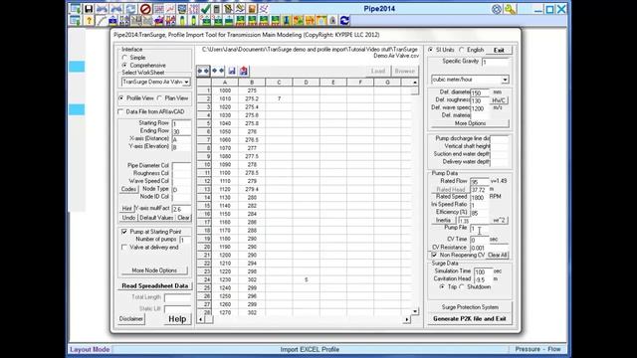Click the Exit button beside English units

(x=499, y=50)
